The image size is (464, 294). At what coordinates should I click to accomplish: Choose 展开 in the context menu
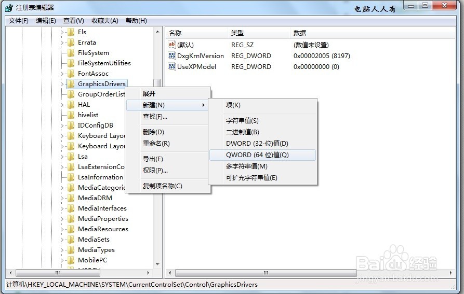(x=168, y=93)
